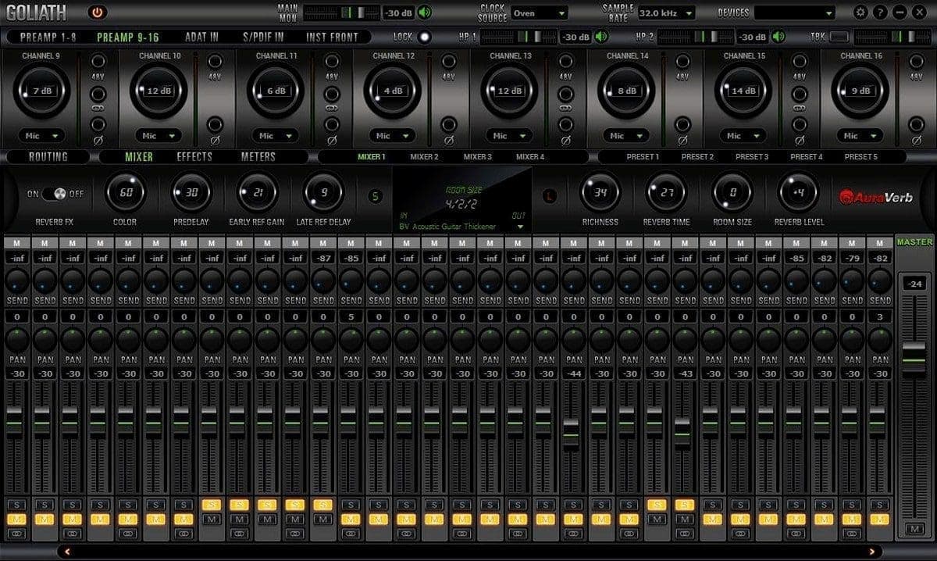Image resolution: width=937 pixels, height=561 pixels.
Task: Expand the Acoustic Guitar Thickener preset dropdown
Action: click(x=520, y=227)
